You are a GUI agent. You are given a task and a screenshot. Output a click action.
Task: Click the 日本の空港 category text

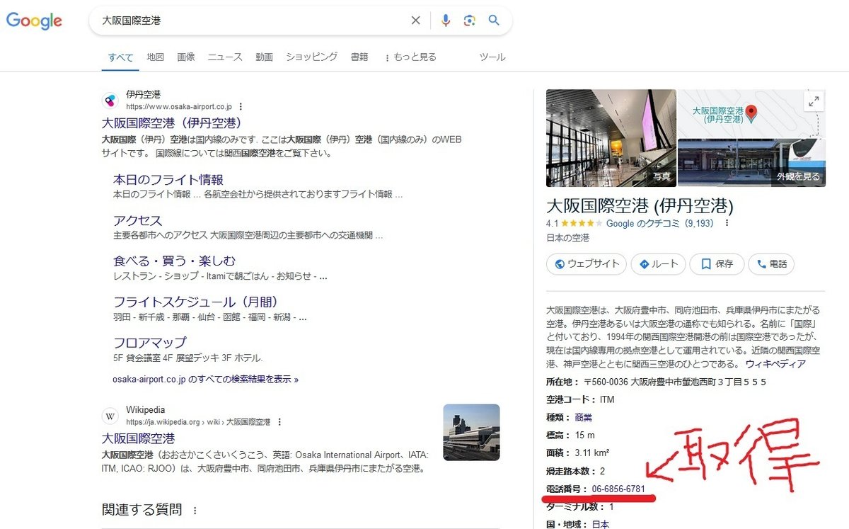point(567,238)
